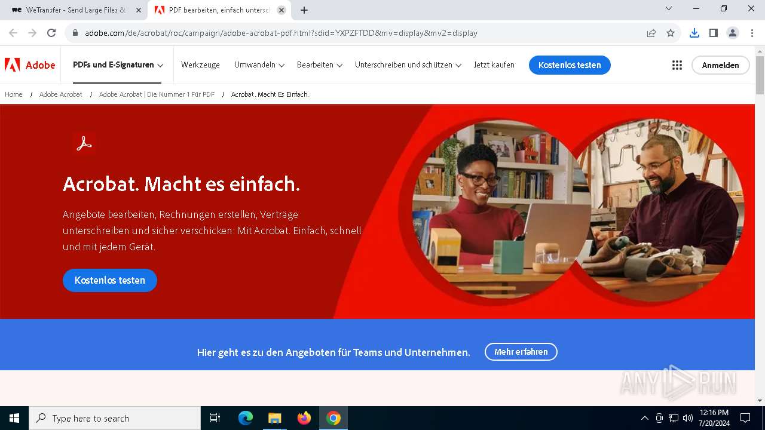
Task: Open the volume control in the tray
Action: pos(688,418)
